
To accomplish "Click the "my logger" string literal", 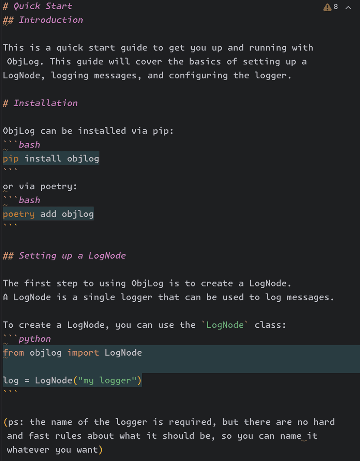I will [x=107, y=380].
